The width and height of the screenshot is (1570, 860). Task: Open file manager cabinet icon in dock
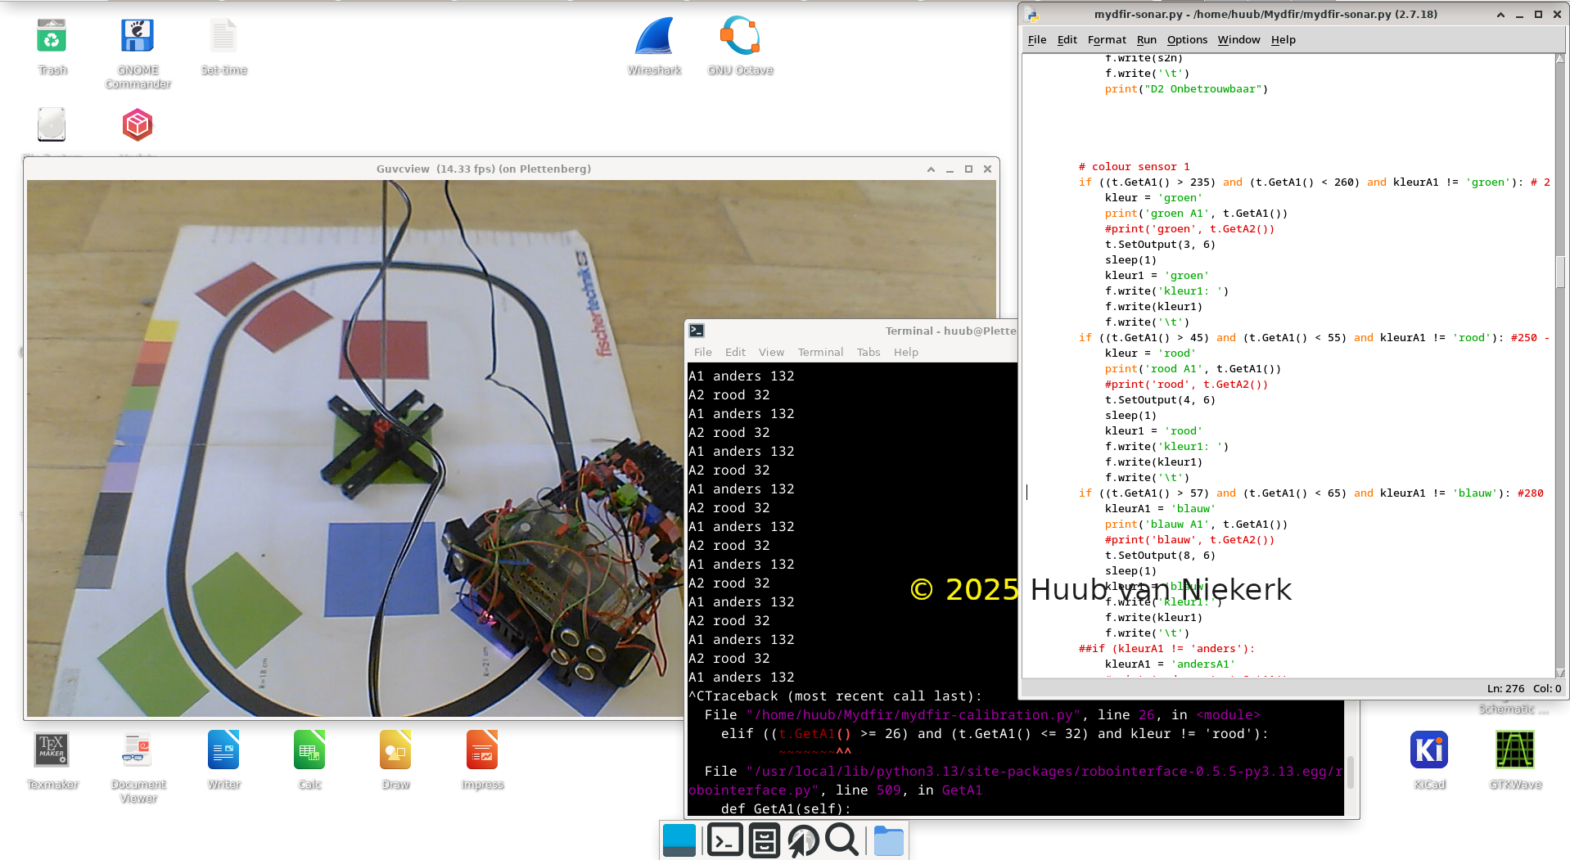pos(764,840)
